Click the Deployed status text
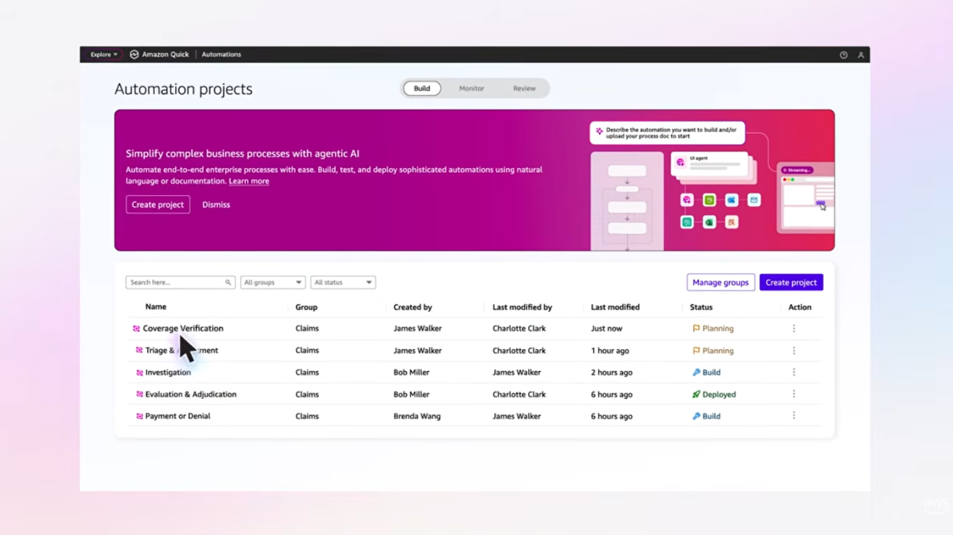 click(719, 394)
